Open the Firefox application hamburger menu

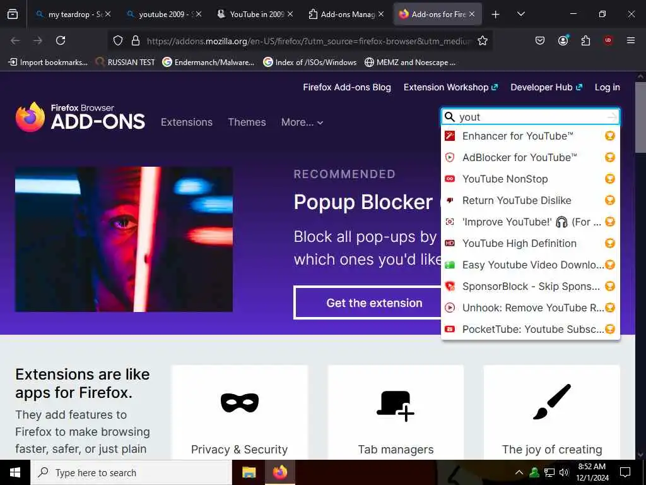tap(630, 40)
